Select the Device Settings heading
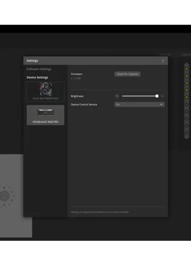 (37, 78)
